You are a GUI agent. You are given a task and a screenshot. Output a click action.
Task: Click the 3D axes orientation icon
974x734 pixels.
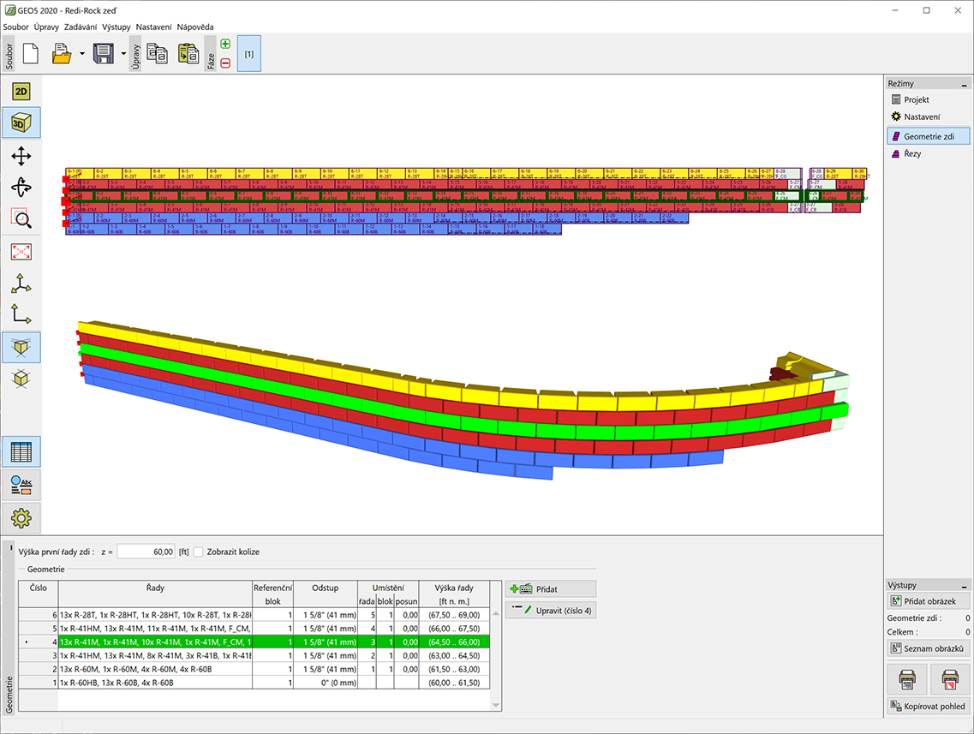click(21, 283)
